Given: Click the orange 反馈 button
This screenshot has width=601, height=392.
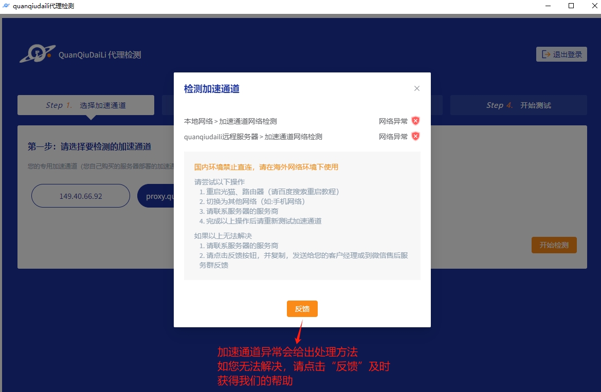Looking at the screenshot, I should pyautogui.click(x=302, y=309).
